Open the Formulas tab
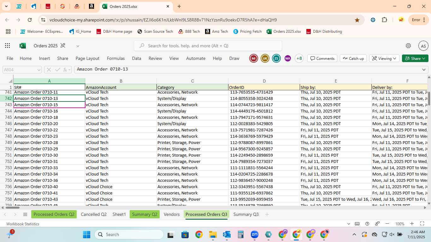This screenshot has height=242, width=431. (x=116, y=58)
